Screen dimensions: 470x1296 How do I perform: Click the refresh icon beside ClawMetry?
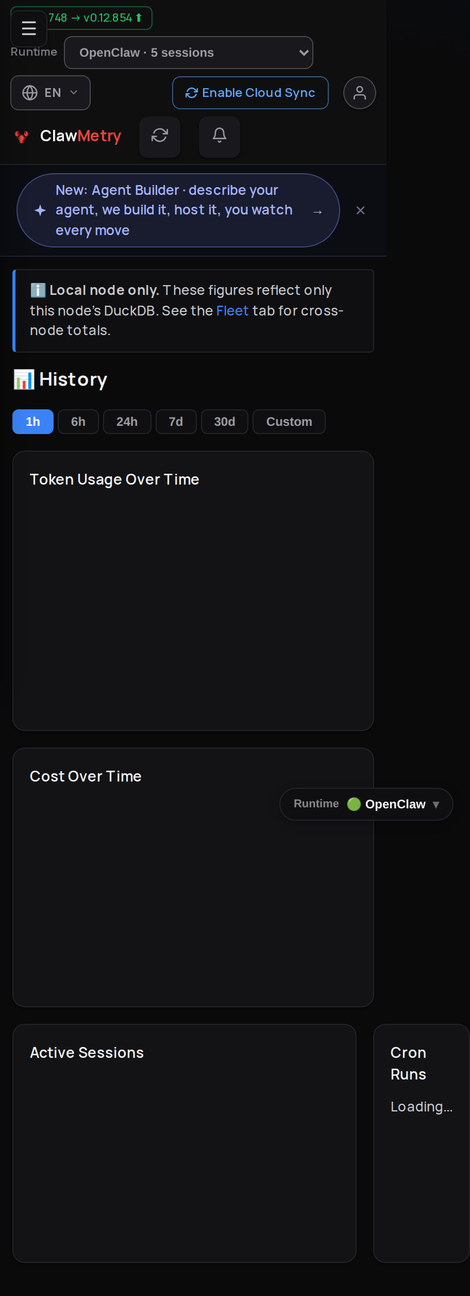pos(160,137)
